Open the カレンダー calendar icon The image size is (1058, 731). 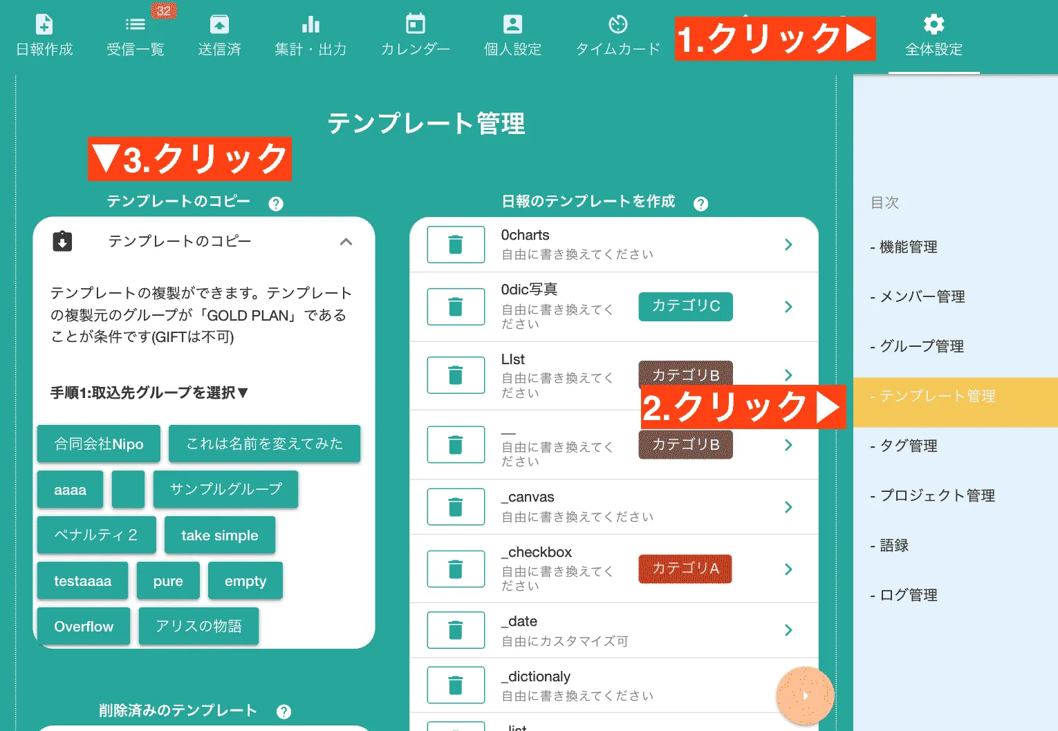[x=414, y=31]
